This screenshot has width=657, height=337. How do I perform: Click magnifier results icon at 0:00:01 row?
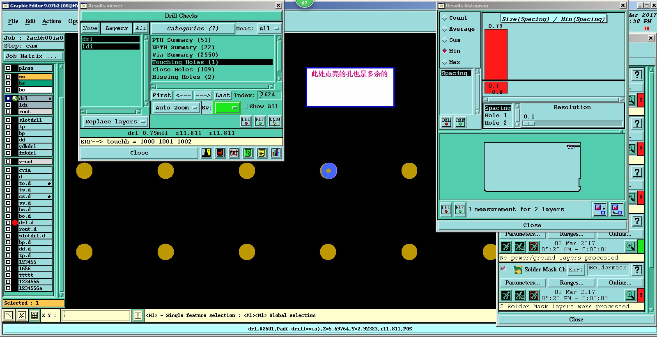pos(630,246)
